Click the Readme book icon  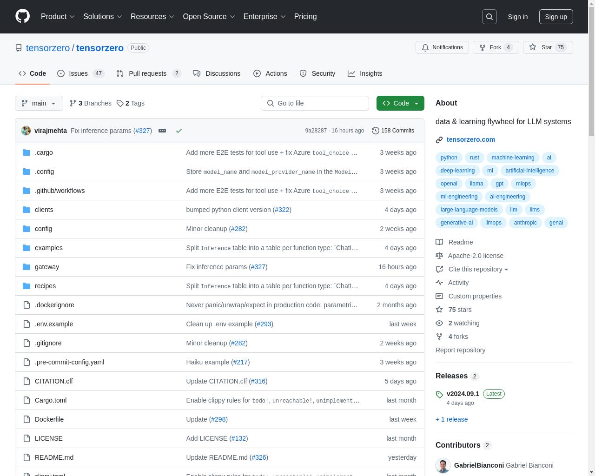coord(439,242)
